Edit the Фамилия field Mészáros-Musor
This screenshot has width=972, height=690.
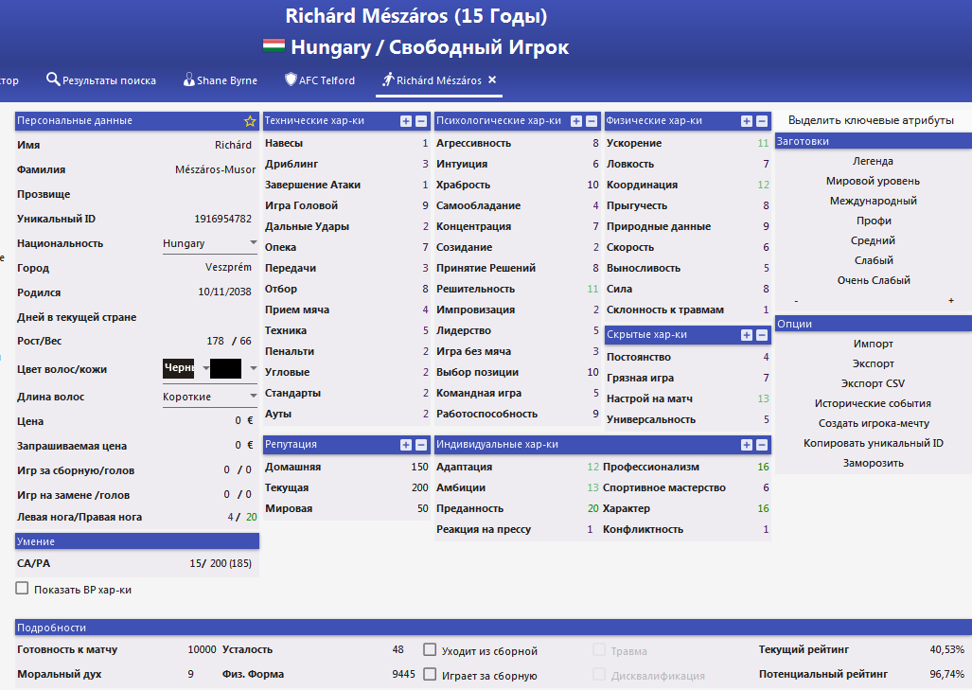pyautogui.click(x=215, y=169)
